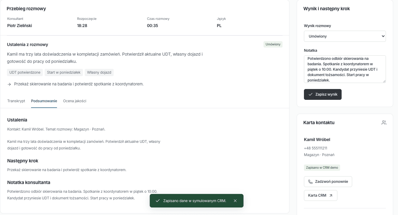The height and width of the screenshot is (215, 398).
Task: Click the checkmark icon in the toast
Action: tap(158, 201)
